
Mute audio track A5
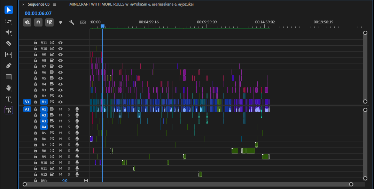point(61,133)
